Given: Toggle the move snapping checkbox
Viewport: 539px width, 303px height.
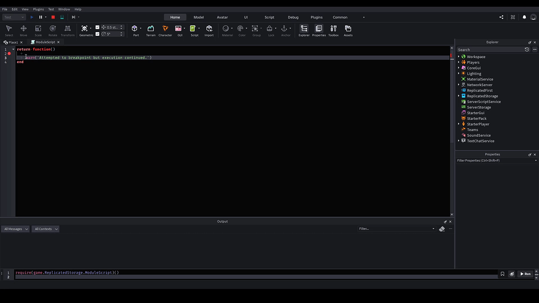Looking at the screenshot, I should 97,27.
